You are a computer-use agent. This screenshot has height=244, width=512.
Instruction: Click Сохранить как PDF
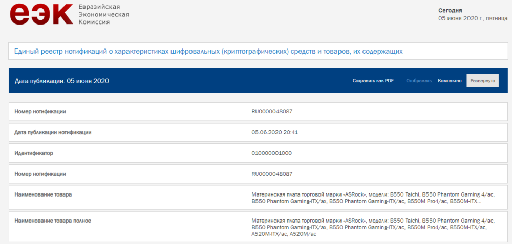pyautogui.click(x=373, y=81)
